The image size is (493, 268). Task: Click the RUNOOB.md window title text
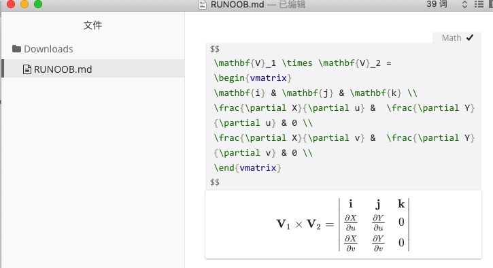coord(237,4)
